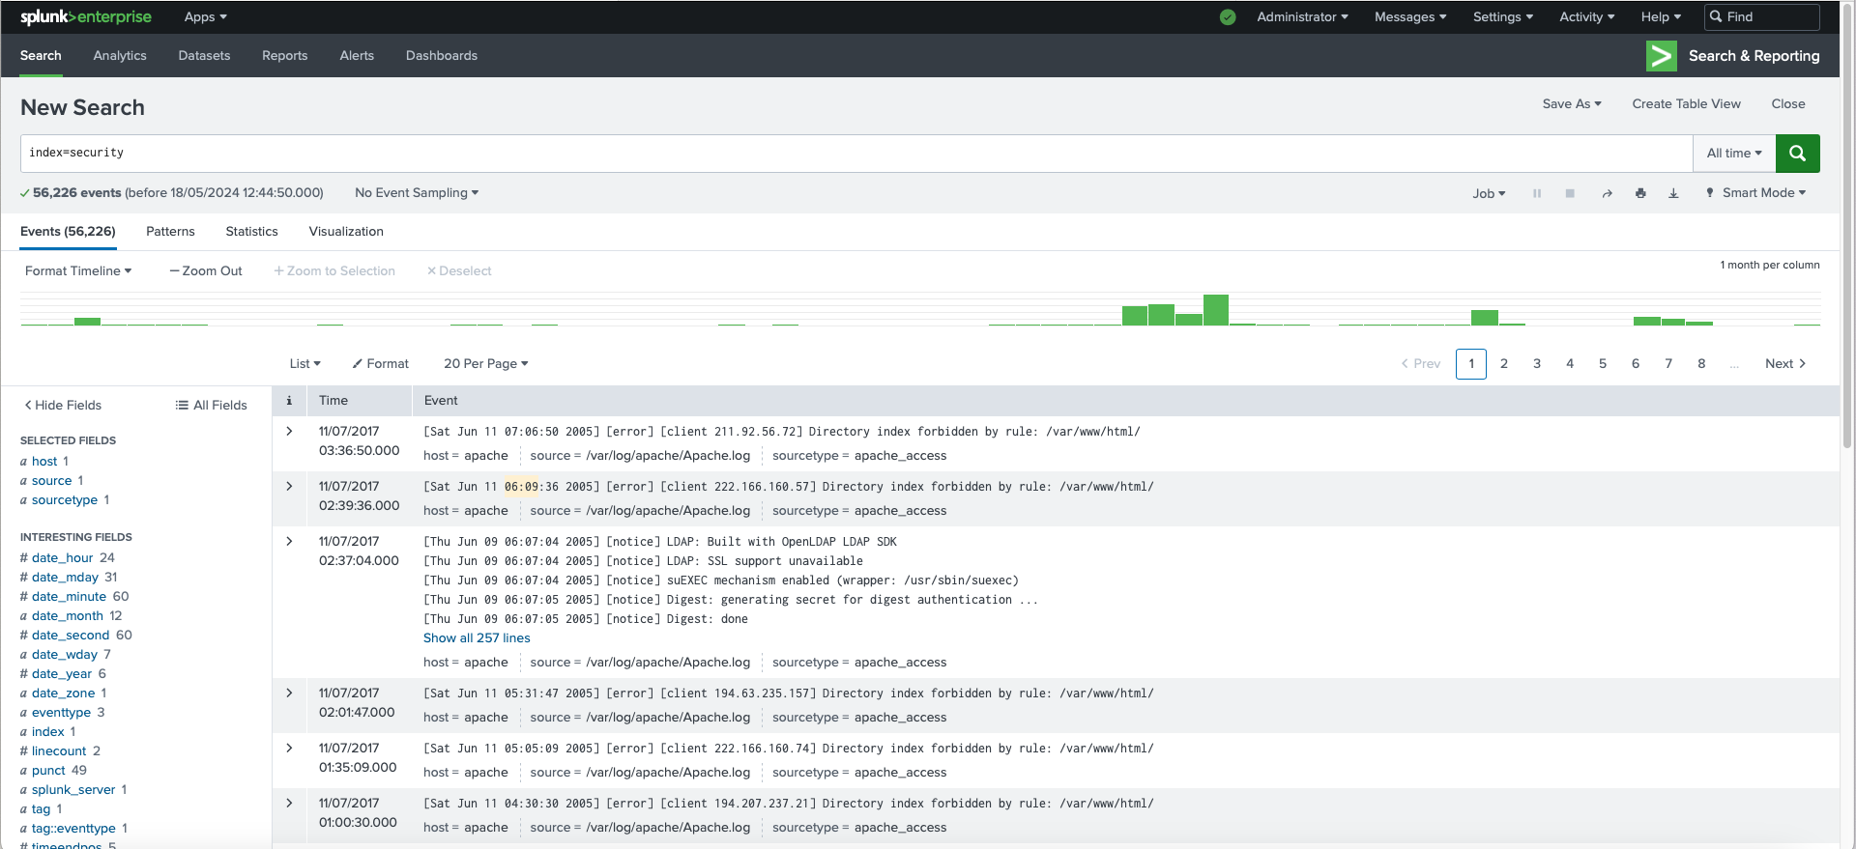The image size is (1856, 849).
Task: Open the date_hour field in sidebar
Action: click(x=62, y=557)
